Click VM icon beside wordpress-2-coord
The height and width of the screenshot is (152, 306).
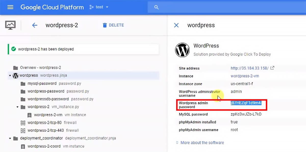tap(23, 146)
